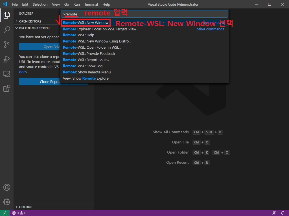Open the Extensions view icon
Image resolution: width=289 pixels, height=216 pixels.
[x=7, y=89]
